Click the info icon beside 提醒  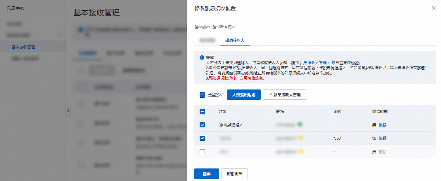(x=202, y=58)
